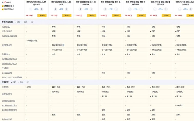Image resolution: width=194 pixels, height=121 pixels.
Task: Click the right arrow under 四驱豪华版 column
Action: click(x=92, y=9)
